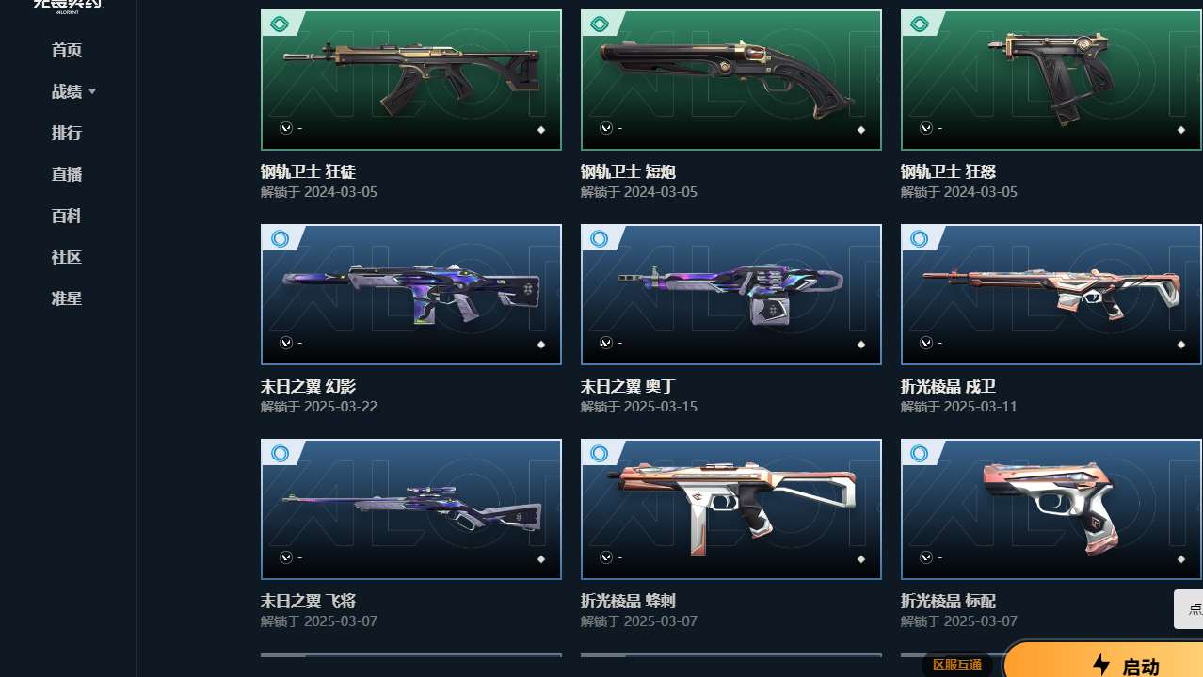Click the diamond icon on 末日之翼 飞将 card
Screen dimensions: 1203x677
click(x=540, y=559)
